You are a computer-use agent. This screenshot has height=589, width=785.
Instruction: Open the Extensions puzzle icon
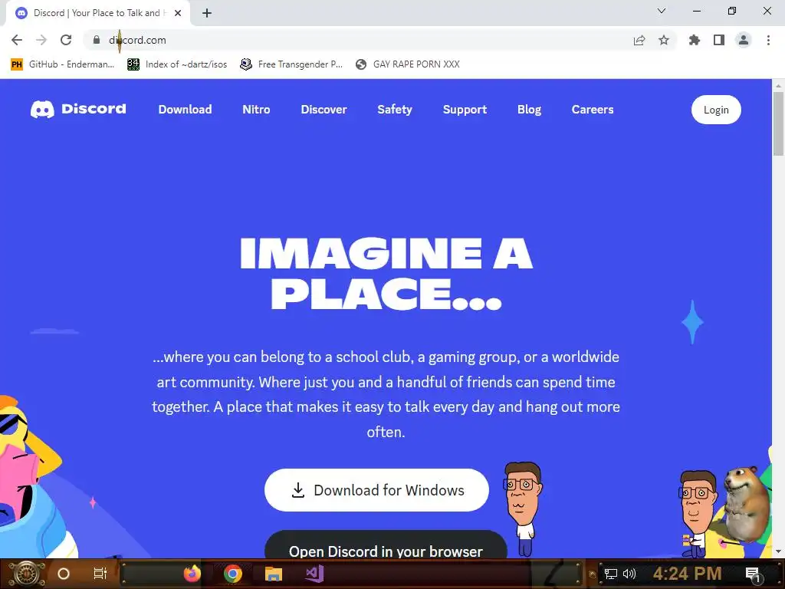point(695,40)
